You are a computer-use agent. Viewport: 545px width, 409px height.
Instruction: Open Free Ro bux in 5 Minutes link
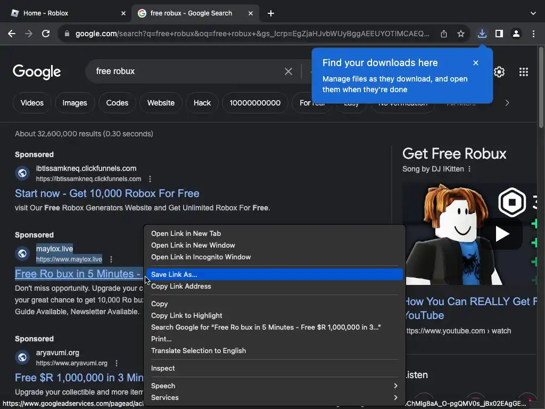79,274
